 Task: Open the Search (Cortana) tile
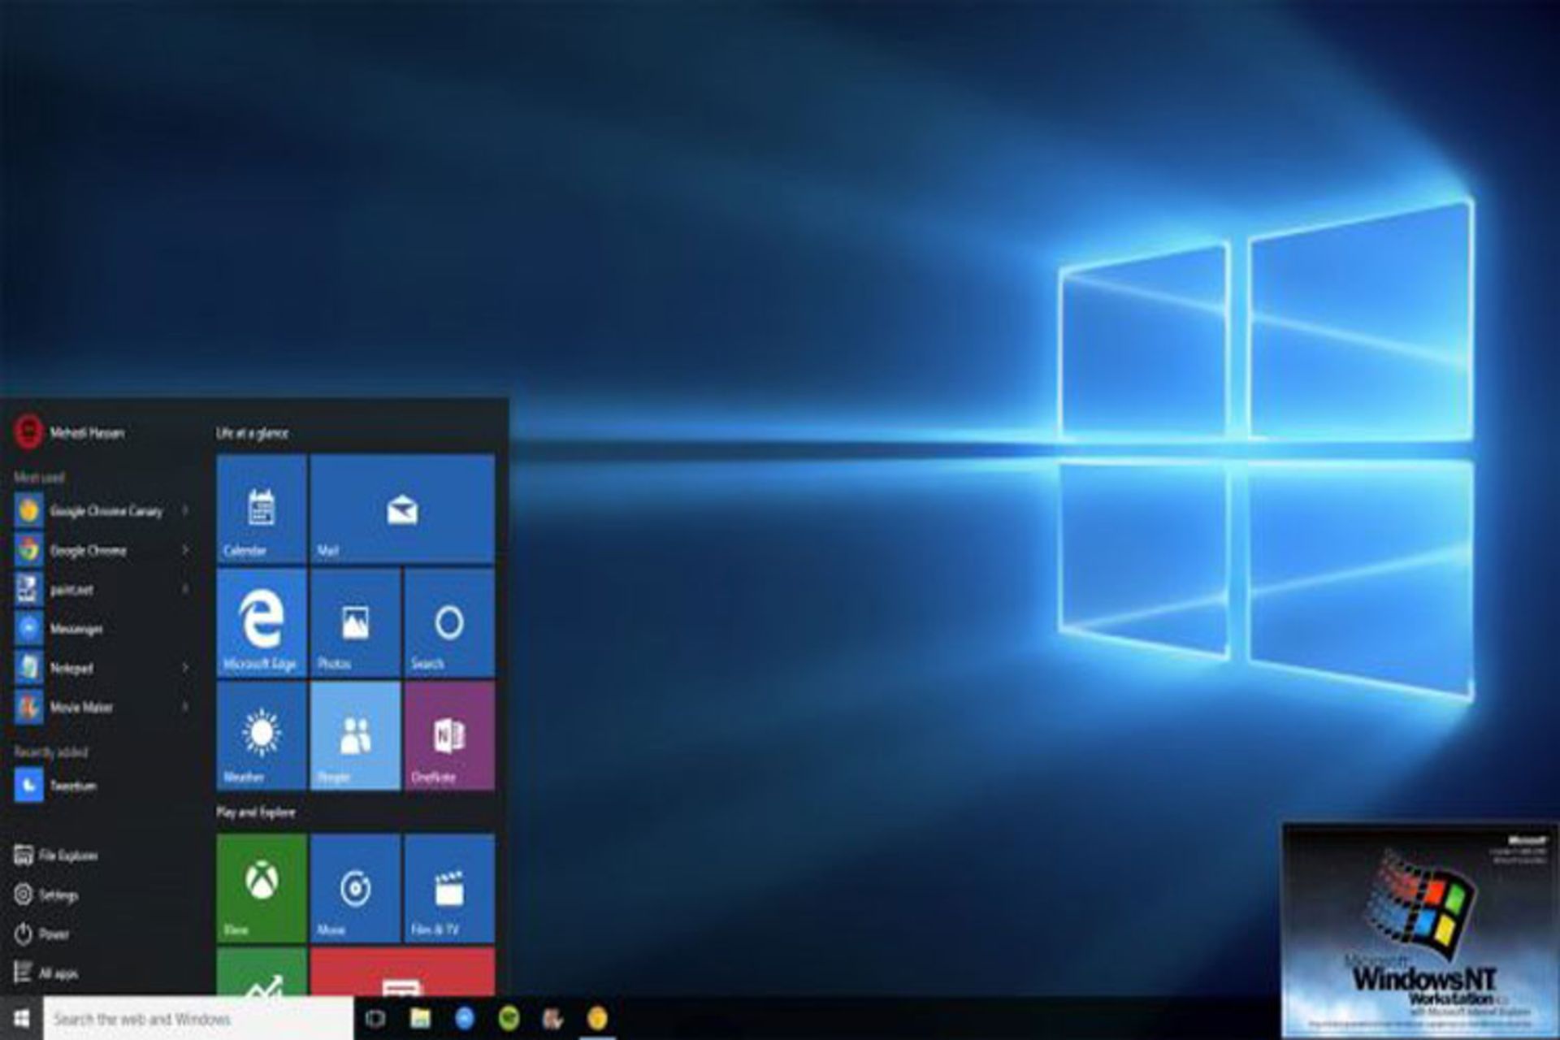coord(448,622)
